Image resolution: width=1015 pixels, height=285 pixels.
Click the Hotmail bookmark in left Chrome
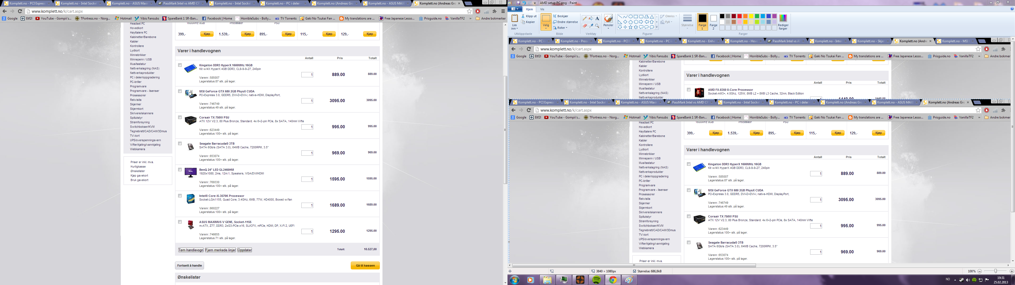(x=123, y=18)
